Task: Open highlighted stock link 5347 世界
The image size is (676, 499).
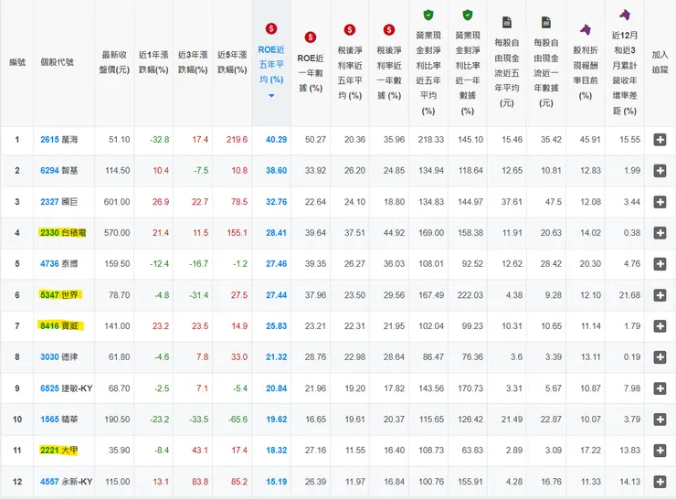Action: tap(59, 295)
